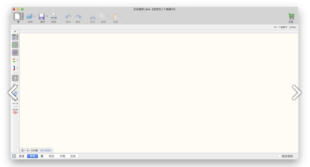
Task: Switch to the 引物 tab
Action: 63,156
